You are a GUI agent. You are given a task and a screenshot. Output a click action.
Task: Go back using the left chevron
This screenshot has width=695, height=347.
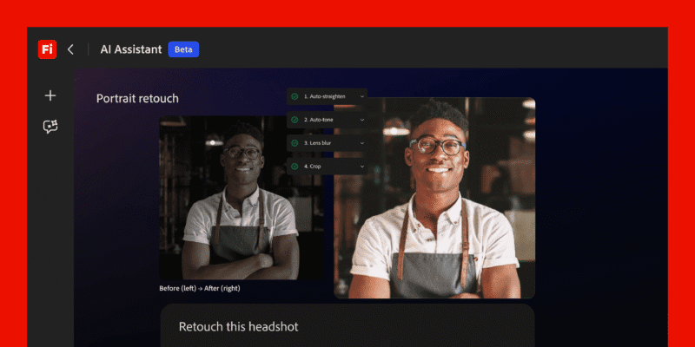tap(70, 49)
